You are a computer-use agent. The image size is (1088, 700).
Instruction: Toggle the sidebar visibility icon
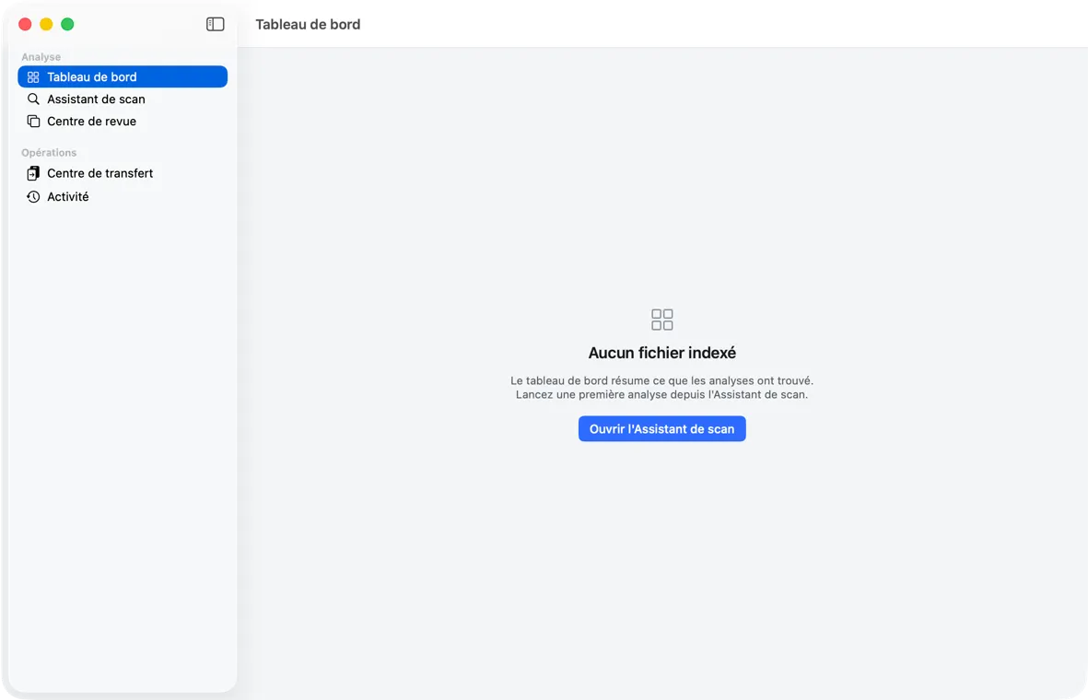coord(215,24)
